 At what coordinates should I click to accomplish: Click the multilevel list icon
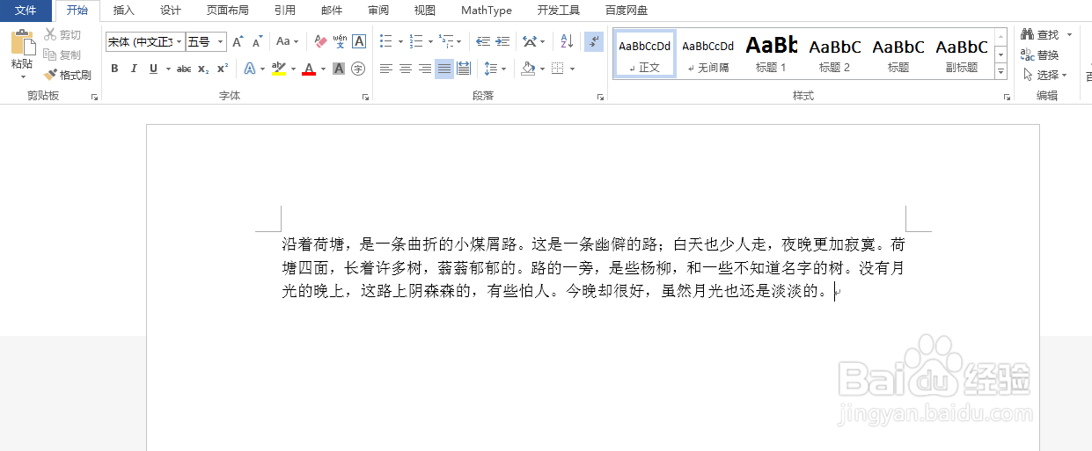point(445,41)
